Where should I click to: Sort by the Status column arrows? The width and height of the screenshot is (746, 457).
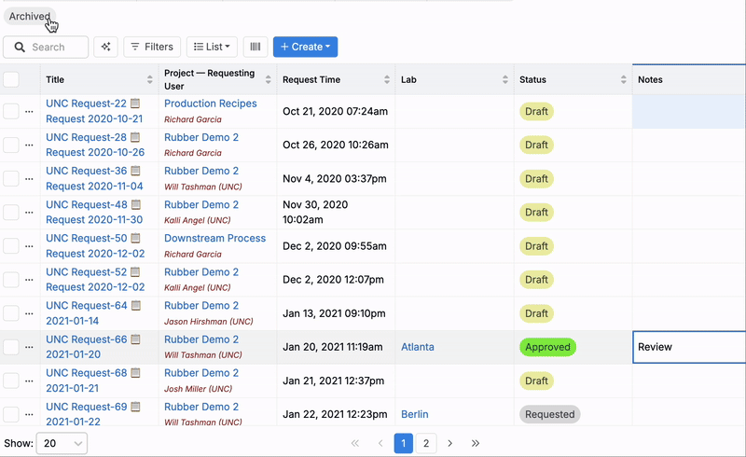(x=623, y=80)
